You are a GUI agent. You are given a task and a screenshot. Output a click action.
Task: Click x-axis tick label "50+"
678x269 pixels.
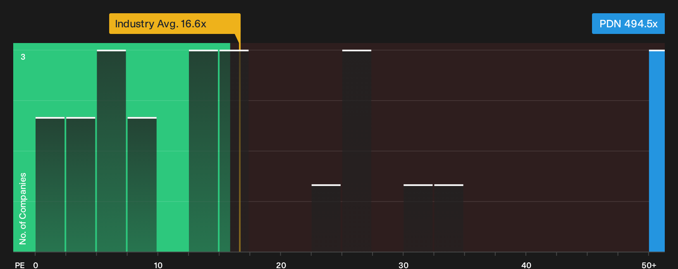click(x=649, y=265)
